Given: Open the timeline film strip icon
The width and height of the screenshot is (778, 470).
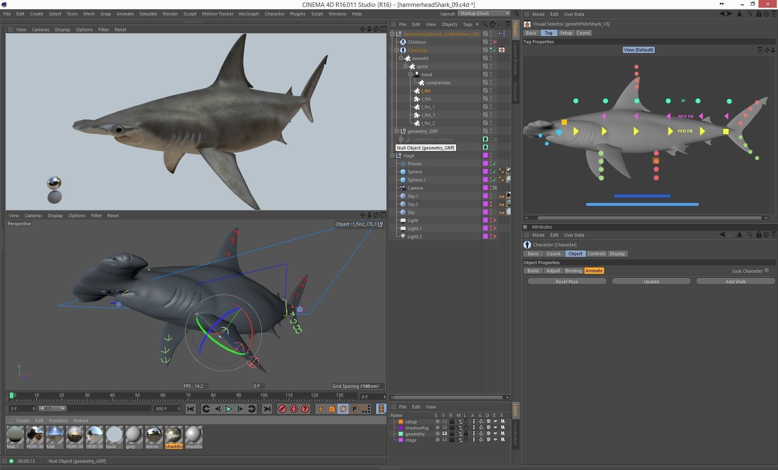Looking at the screenshot, I should coord(381,409).
